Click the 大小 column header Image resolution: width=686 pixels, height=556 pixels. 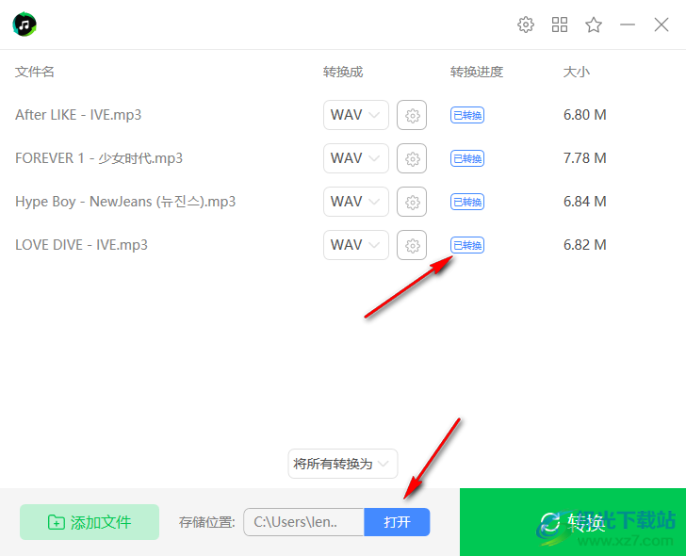576,72
